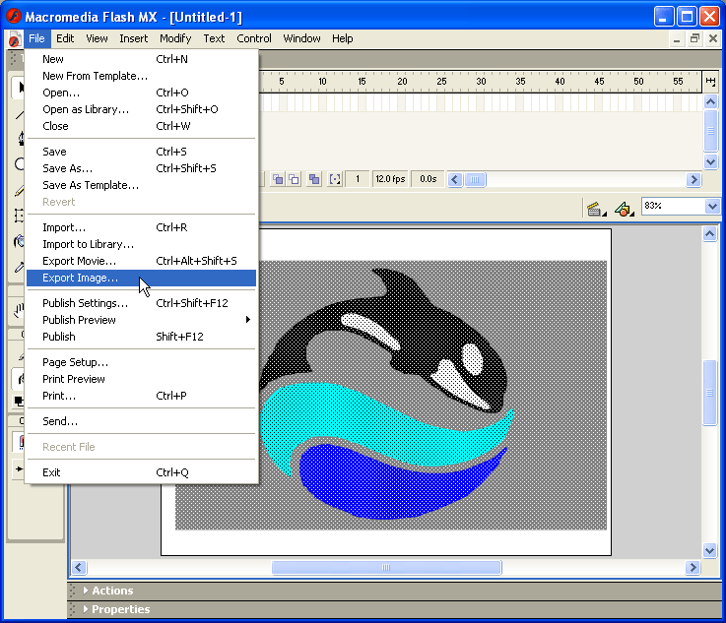The width and height of the screenshot is (726, 623).
Task: Expand the Actions panel
Action: 86,591
